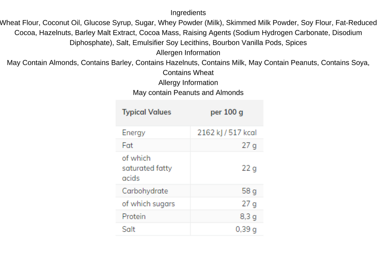Screen dimensions: 384x256
Task: Click the per 100 g column header
Action: [227, 112]
